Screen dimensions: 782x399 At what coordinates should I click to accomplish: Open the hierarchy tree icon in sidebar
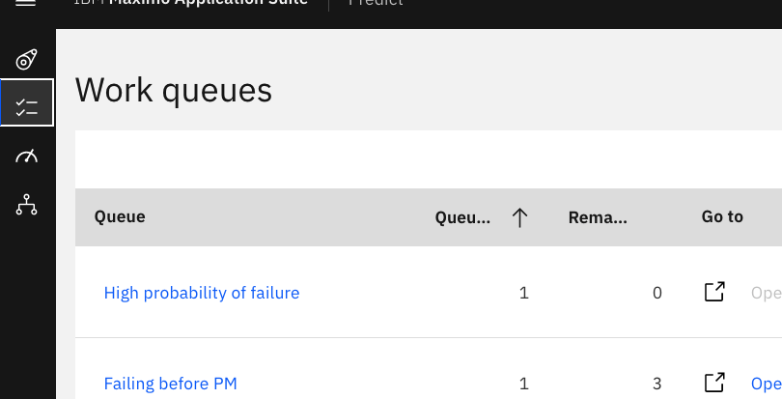pos(26,204)
